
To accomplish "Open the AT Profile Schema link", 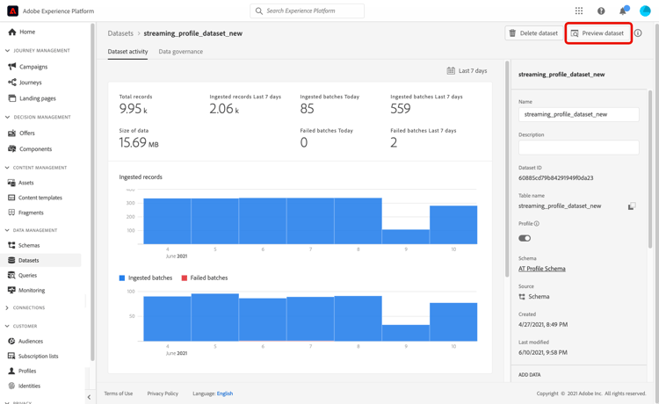I will tap(542, 269).
